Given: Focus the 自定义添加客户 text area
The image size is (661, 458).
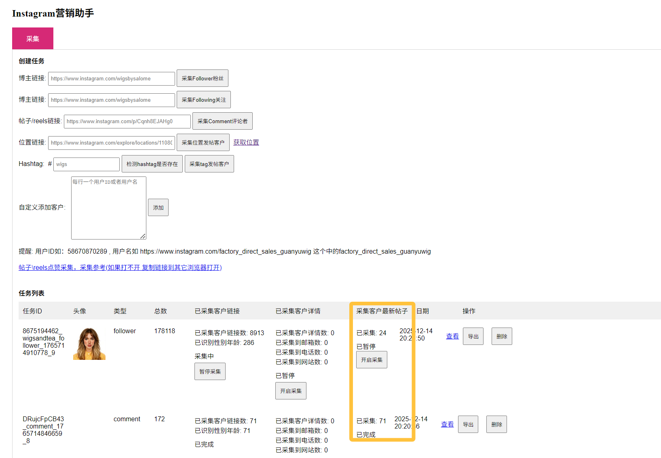Looking at the screenshot, I should (x=108, y=208).
